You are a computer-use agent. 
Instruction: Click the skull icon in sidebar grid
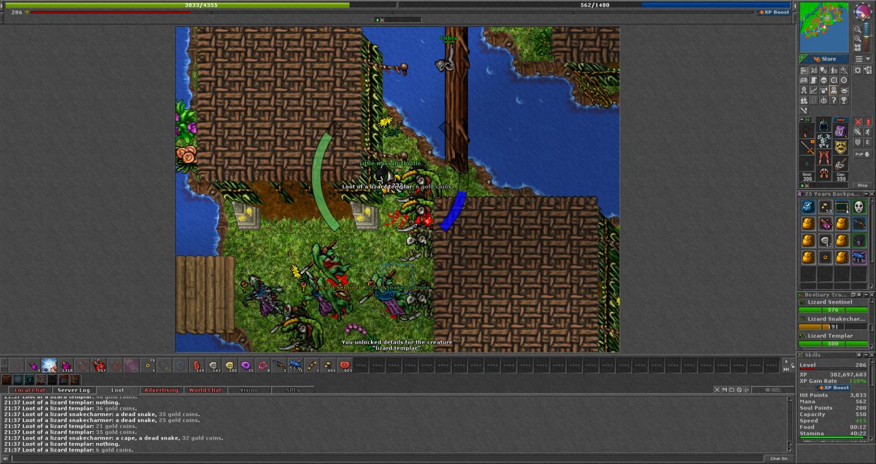pyautogui.click(x=824, y=80)
